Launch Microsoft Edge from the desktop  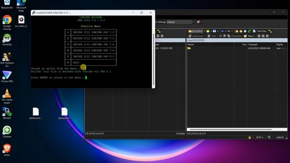(21, 5)
